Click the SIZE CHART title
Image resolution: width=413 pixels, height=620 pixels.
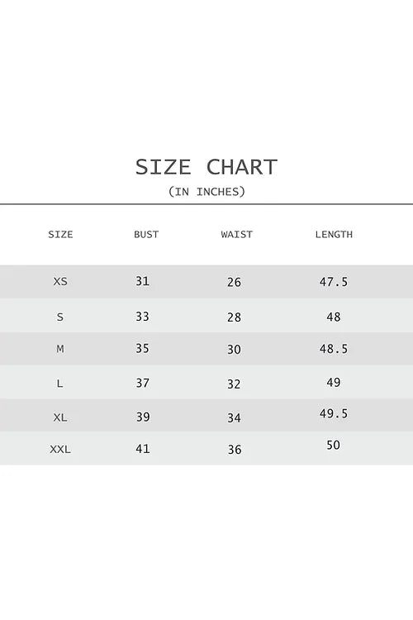(x=206, y=167)
